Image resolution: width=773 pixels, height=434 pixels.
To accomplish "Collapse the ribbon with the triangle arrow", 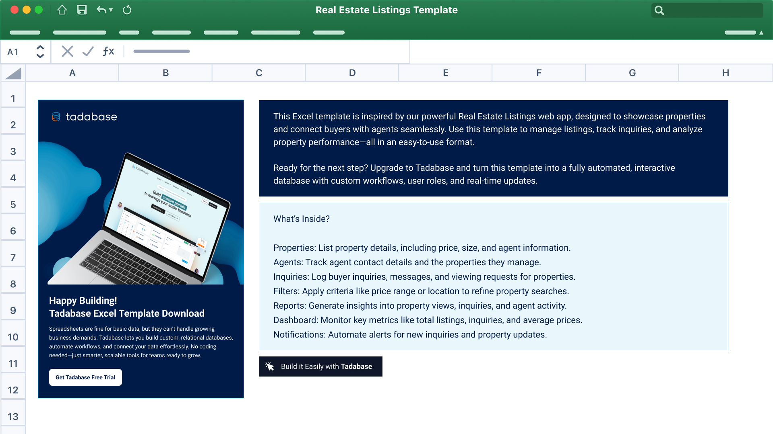I will (x=761, y=33).
